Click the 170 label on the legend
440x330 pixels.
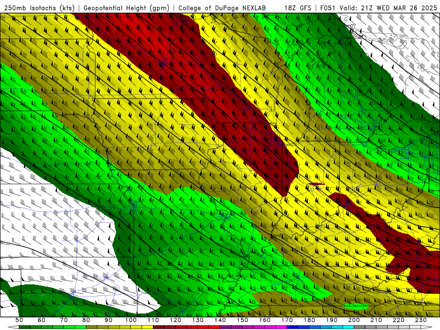287,320
